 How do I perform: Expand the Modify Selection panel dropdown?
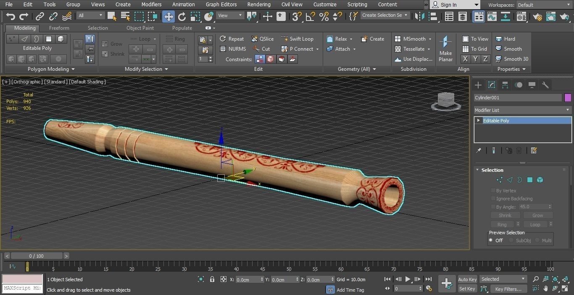click(146, 69)
